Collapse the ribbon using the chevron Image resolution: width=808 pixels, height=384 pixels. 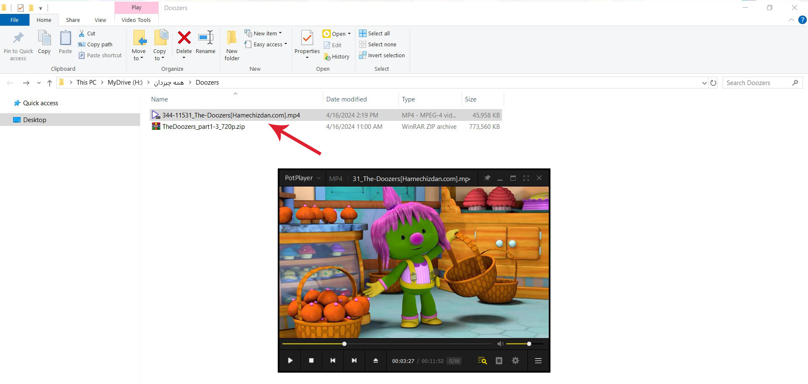(791, 20)
